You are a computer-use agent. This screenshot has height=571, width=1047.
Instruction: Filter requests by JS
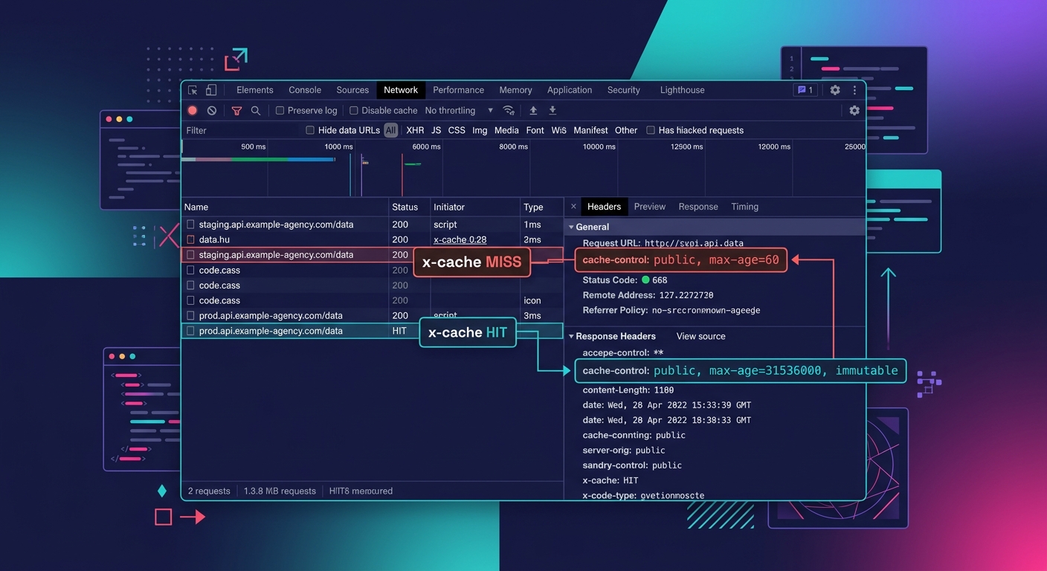click(436, 130)
